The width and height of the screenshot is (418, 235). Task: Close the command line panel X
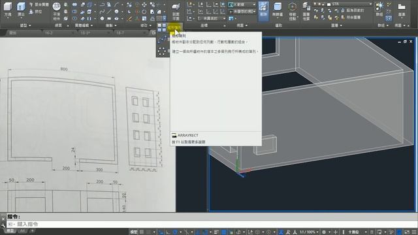3,219
